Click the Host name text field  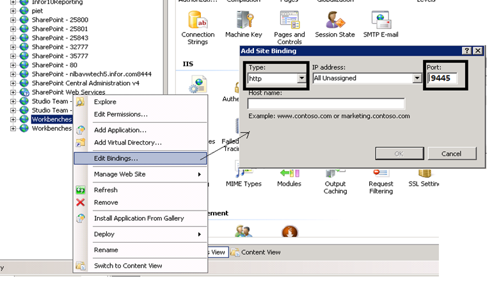click(x=326, y=104)
